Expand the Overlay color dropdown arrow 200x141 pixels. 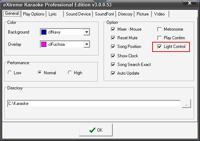[87, 44]
